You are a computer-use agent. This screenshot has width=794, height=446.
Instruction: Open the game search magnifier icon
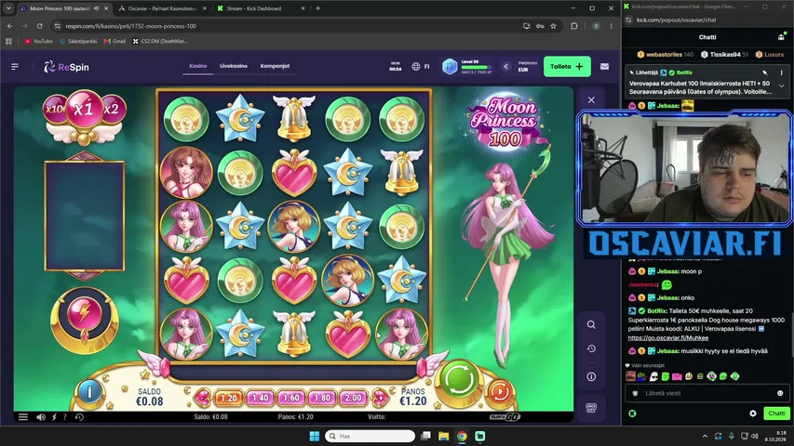[591, 324]
